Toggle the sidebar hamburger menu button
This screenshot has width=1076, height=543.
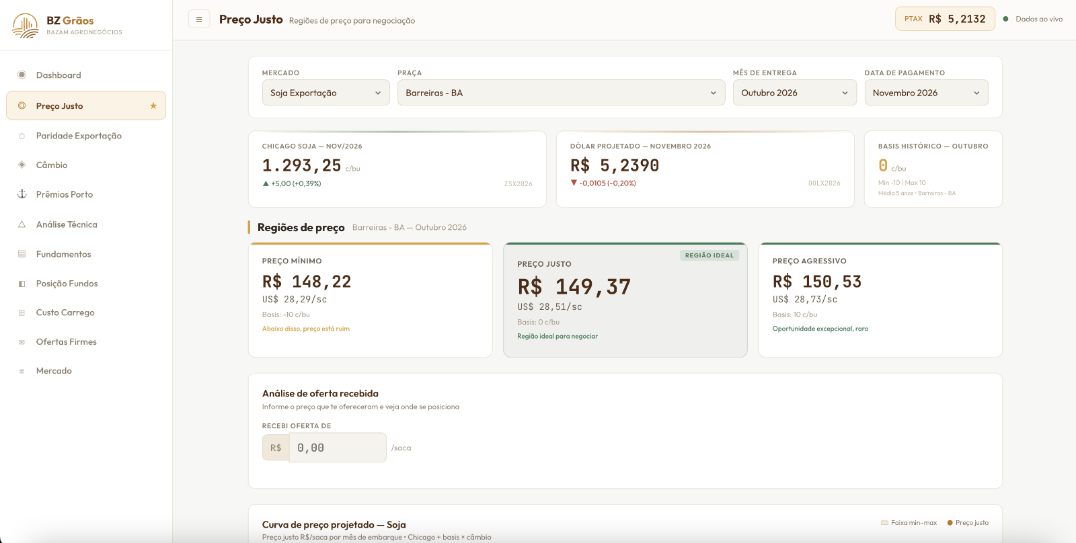coord(199,19)
